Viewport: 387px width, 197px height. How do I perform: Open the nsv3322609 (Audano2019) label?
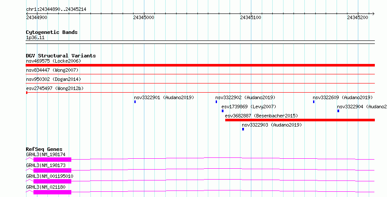[x=343, y=97]
